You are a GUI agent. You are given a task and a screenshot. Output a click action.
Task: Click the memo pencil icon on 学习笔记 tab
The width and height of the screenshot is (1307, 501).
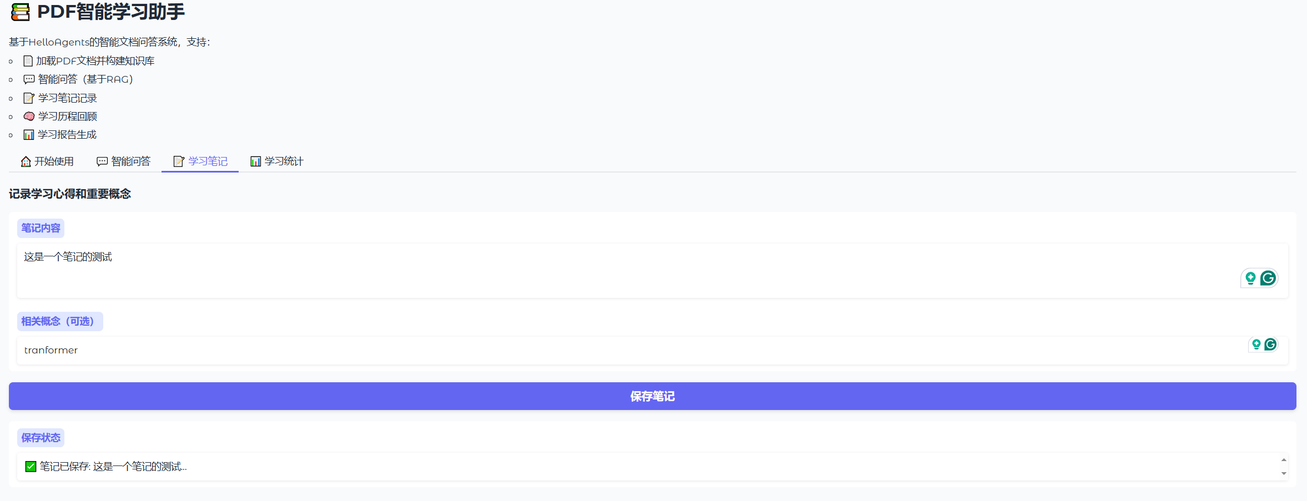click(179, 161)
